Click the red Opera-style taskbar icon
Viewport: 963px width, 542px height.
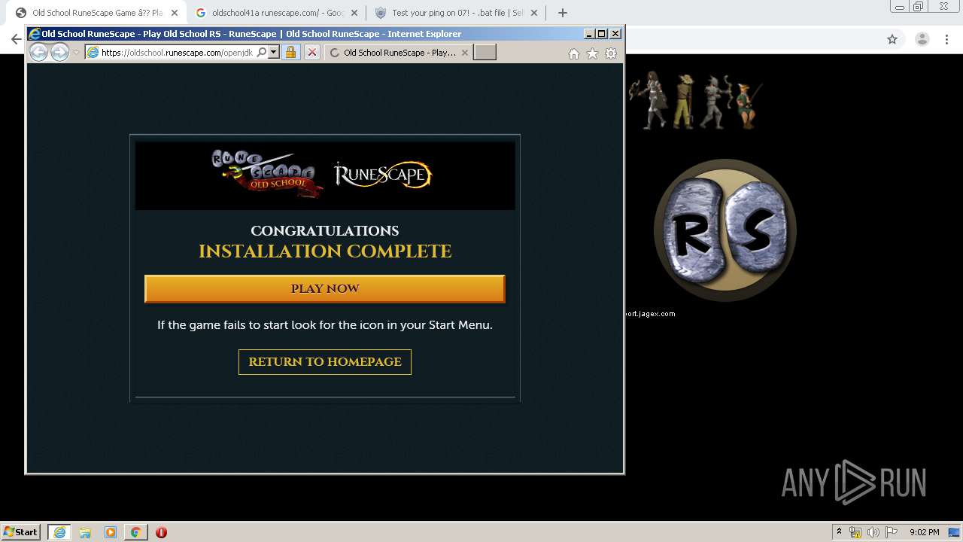click(x=161, y=532)
